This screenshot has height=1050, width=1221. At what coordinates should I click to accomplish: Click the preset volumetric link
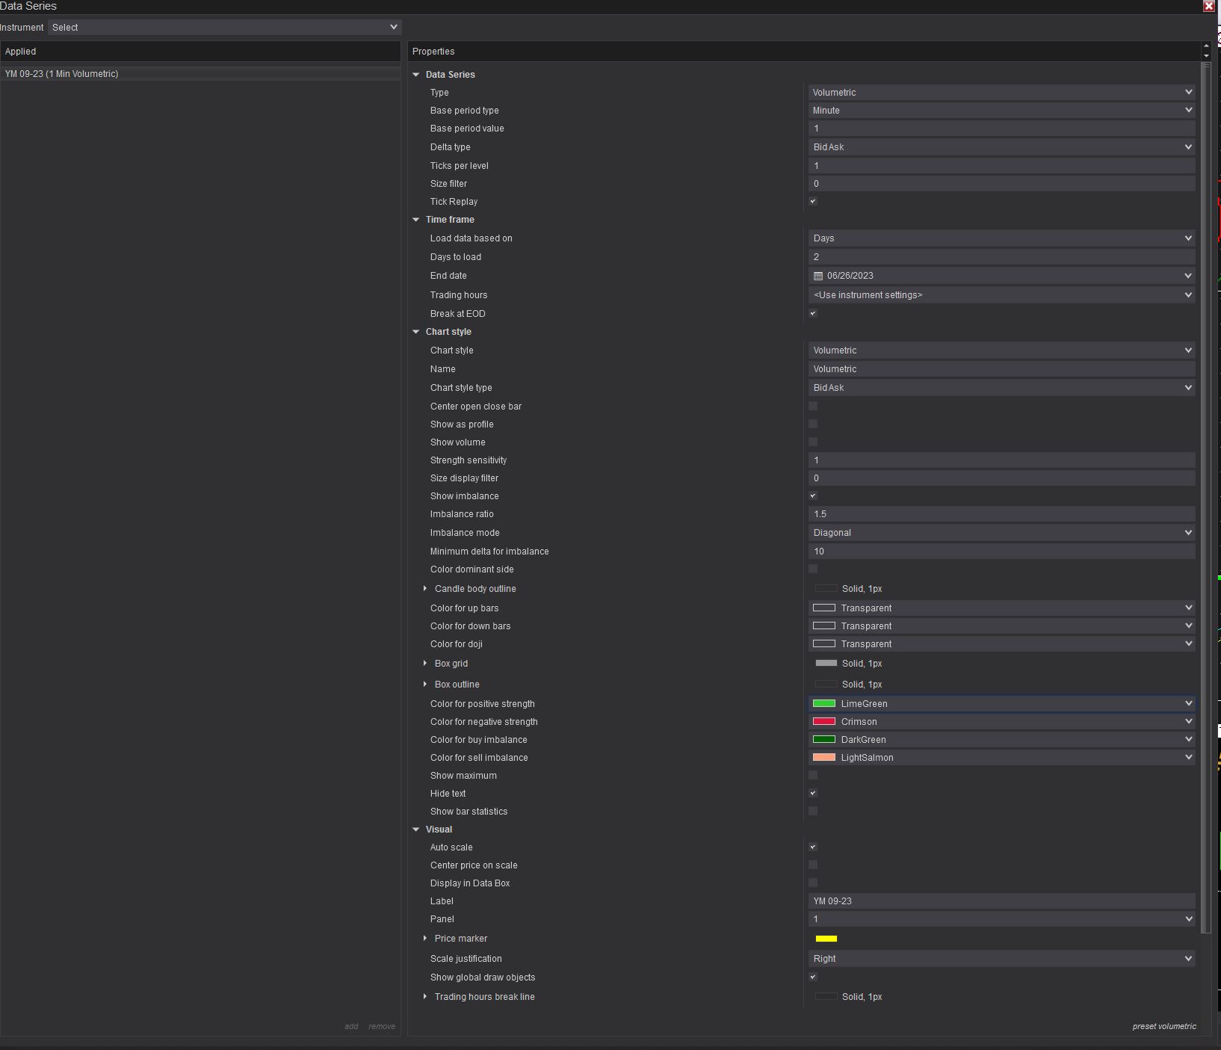[1164, 1027]
